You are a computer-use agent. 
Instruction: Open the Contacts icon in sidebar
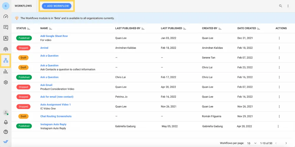(x=6, y=38)
